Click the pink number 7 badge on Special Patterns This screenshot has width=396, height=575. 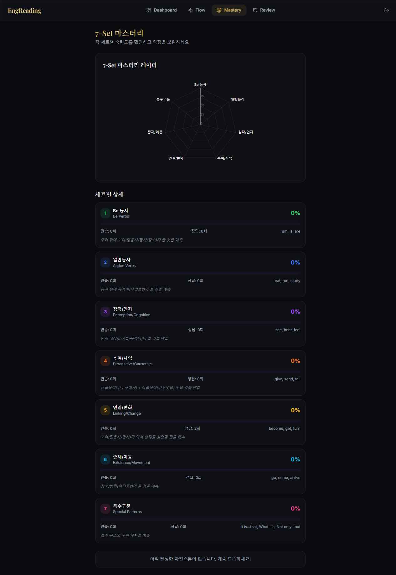tap(105, 509)
